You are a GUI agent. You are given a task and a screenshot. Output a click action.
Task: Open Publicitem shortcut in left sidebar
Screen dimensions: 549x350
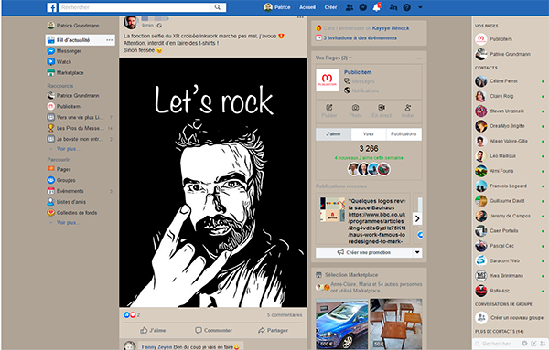point(64,106)
